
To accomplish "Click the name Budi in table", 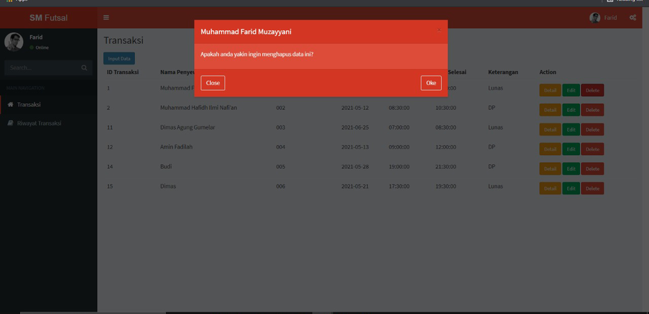I will (x=166, y=166).
